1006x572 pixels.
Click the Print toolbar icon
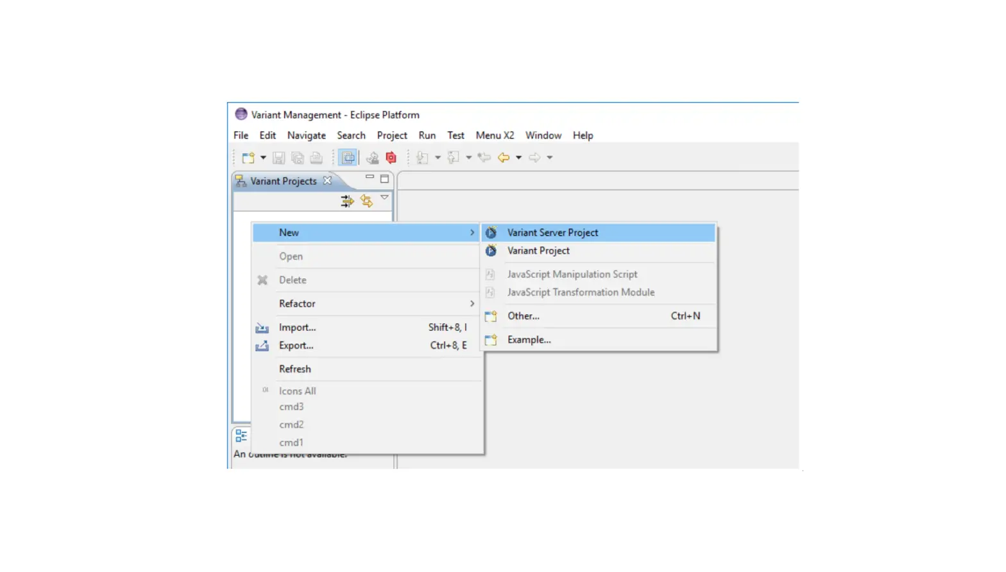click(316, 158)
